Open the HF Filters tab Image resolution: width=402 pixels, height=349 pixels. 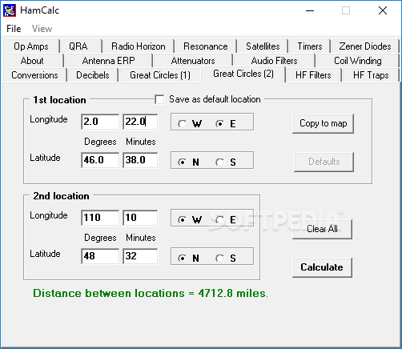click(x=313, y=75)
